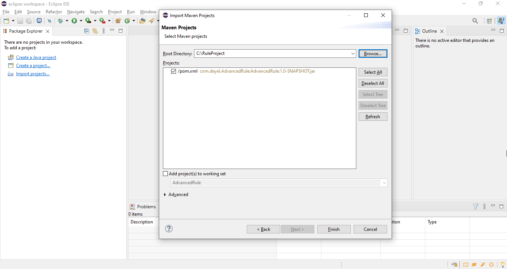Viewport: 507px width, 269px height.
Task: Open the dropdown arrow next to Run icon
Action: click(81, 21)
